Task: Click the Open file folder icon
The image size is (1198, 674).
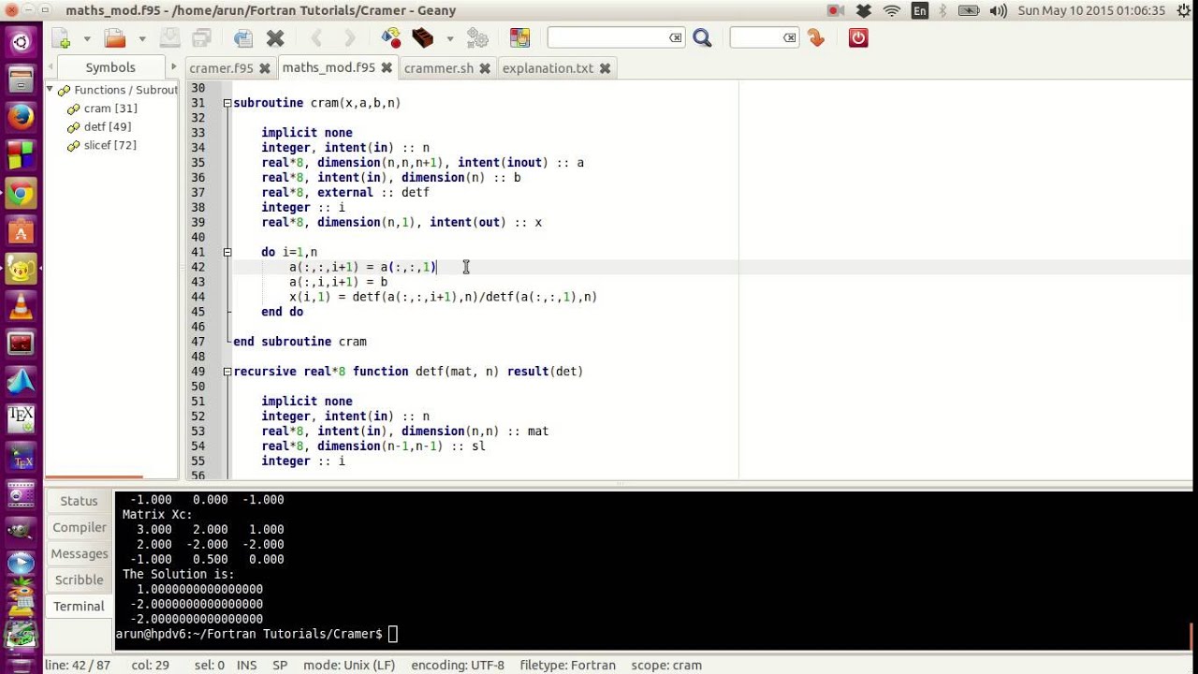Action: point(115,38)
